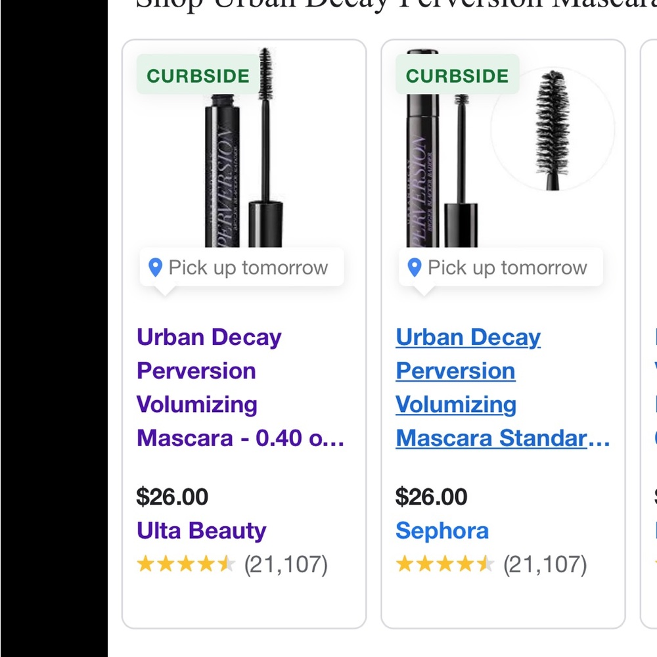Click the $26.00 price on the Ulta listing
This screenshot has height=657, width=657.
click(171, 497)
